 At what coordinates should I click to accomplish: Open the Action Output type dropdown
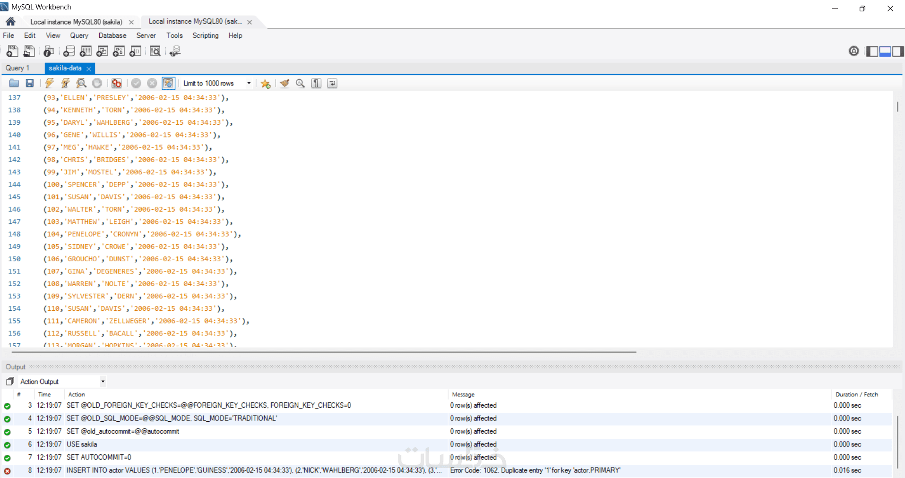tap(62, 382)
